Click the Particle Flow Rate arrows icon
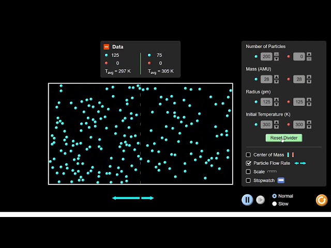331x248 pixels. click(300, 163)
